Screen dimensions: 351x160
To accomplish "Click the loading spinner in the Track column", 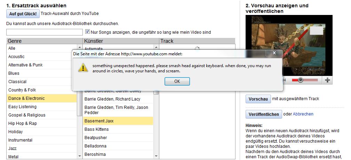I will (197, 48).
